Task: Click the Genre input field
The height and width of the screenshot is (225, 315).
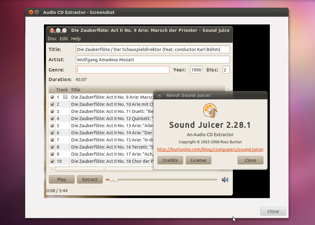Action: [122, 70]
